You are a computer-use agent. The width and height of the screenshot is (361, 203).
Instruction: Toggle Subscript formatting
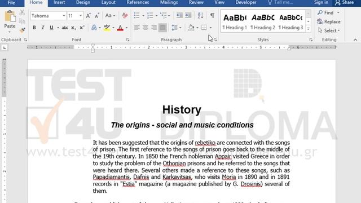(73, 28)
